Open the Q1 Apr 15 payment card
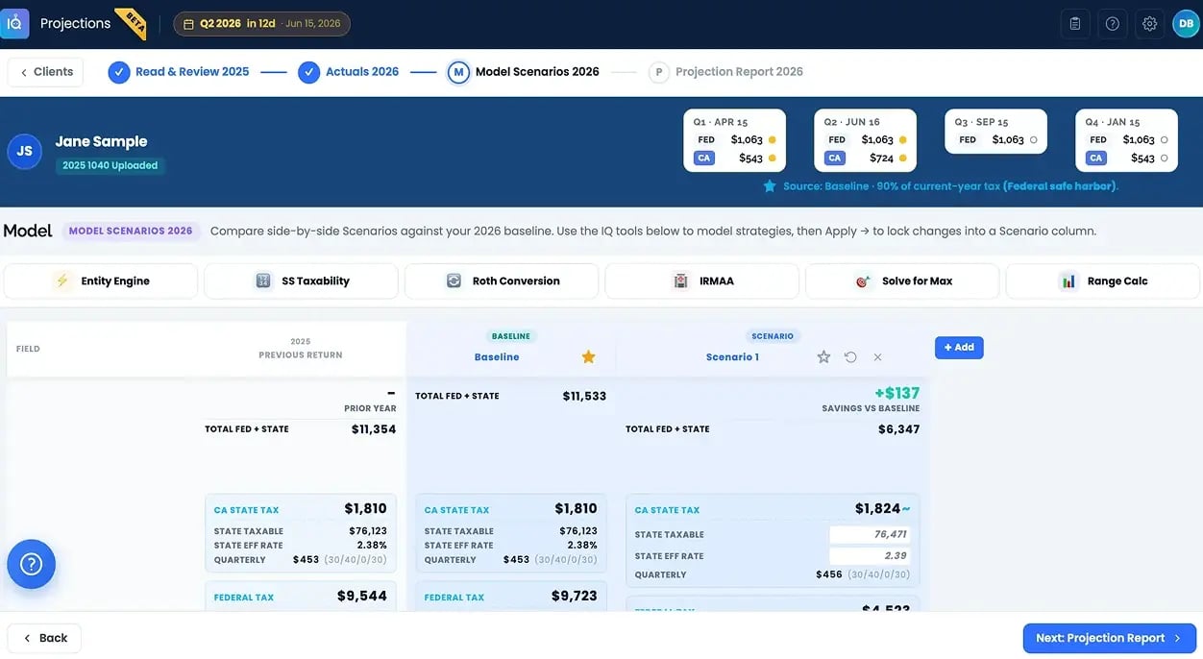This screenshot has width=1203, height=659. coord(734,141)
